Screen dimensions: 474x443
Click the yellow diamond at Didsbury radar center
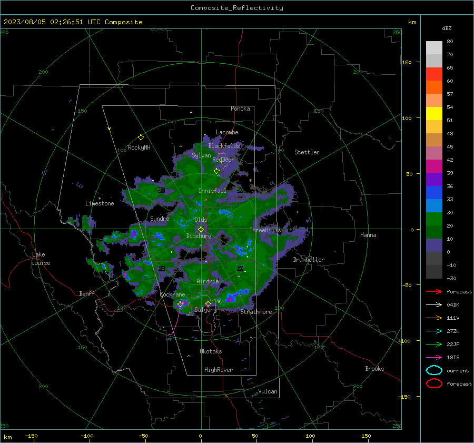pos(201,230)
